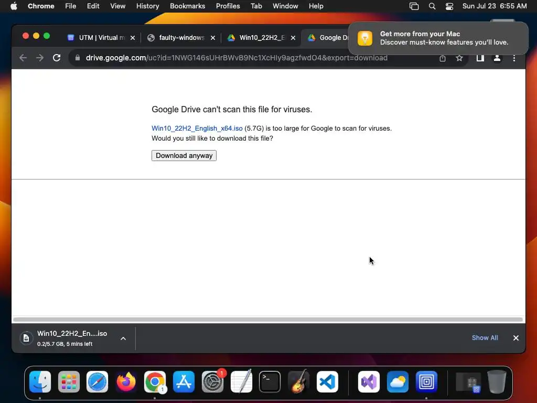Open the App Store from the Dock
537x403 pixels.
[184, 382]
